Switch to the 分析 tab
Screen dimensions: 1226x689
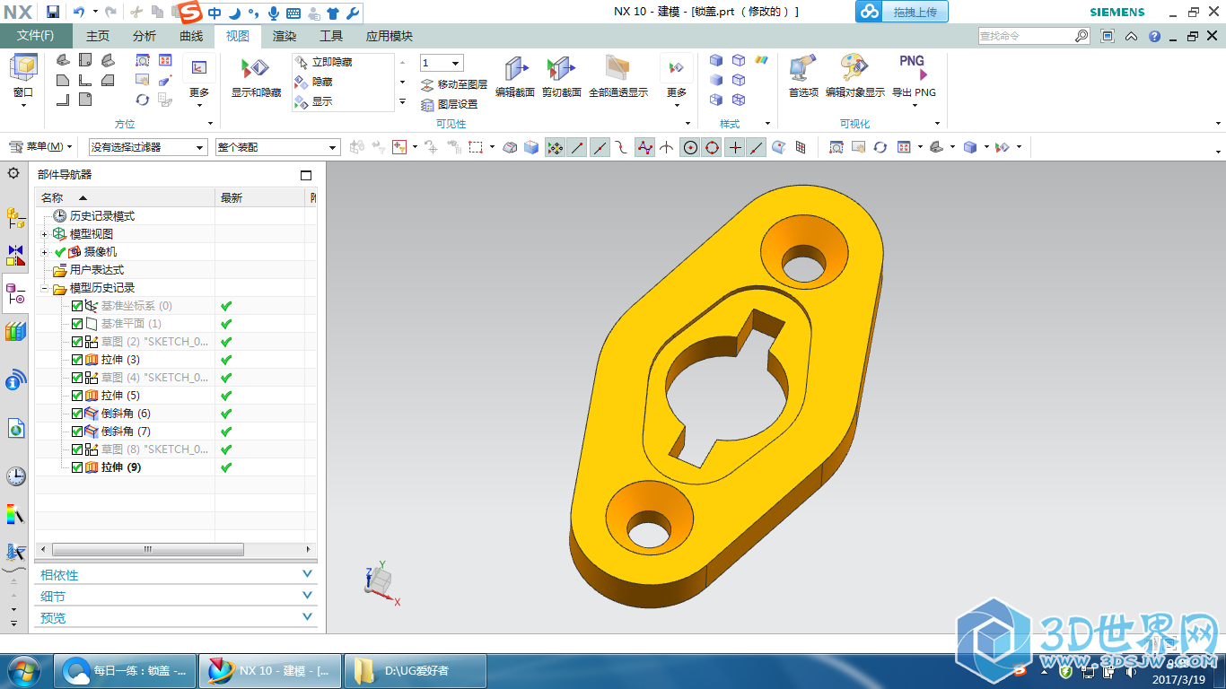144,36
